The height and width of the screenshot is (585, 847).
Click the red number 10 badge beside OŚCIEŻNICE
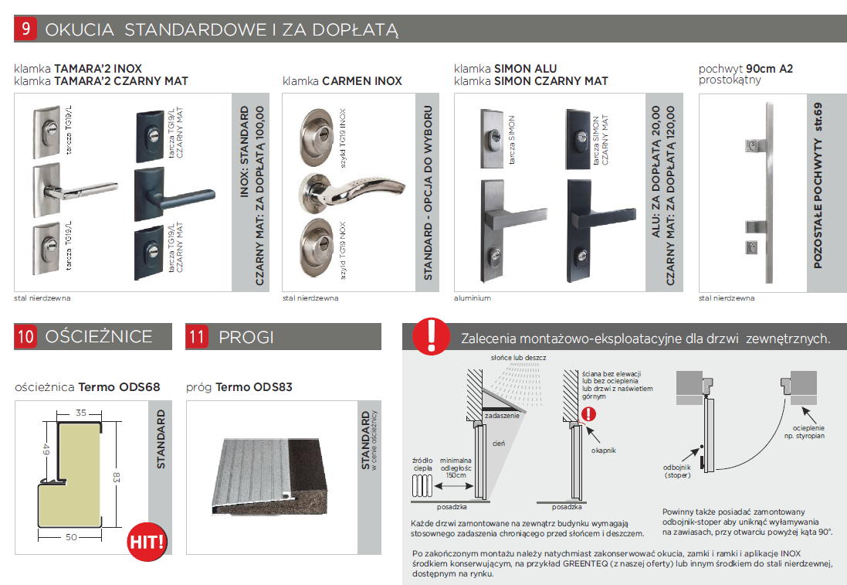26,337
